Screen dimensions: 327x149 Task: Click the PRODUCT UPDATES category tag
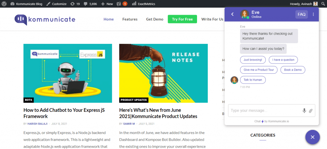[x=134, y=100]
